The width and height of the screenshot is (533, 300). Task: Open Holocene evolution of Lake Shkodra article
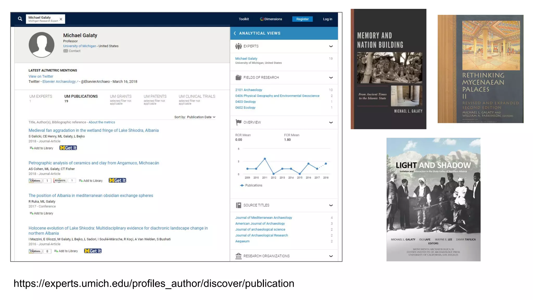click(118, 231)
